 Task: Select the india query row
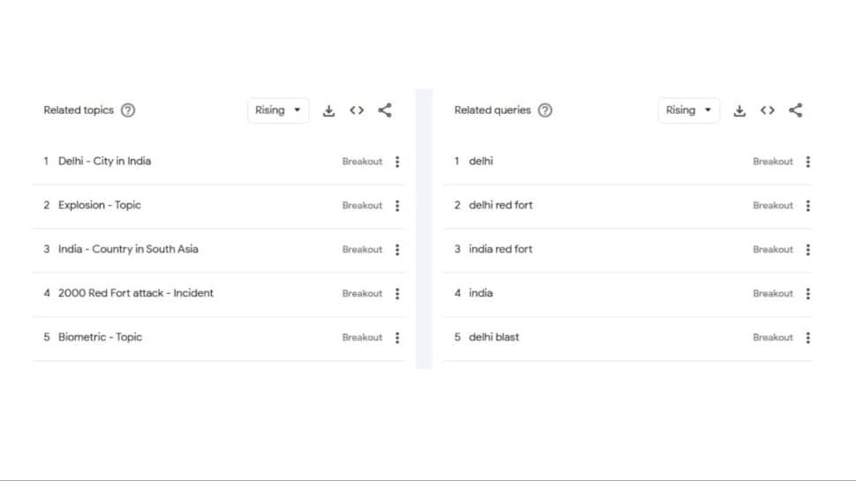click(481, 293)
